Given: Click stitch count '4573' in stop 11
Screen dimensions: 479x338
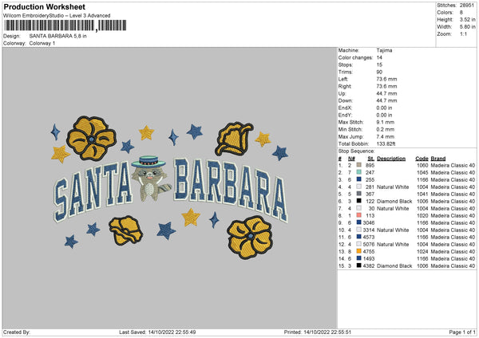Looking at the screenshot, I should coord(369,238).
